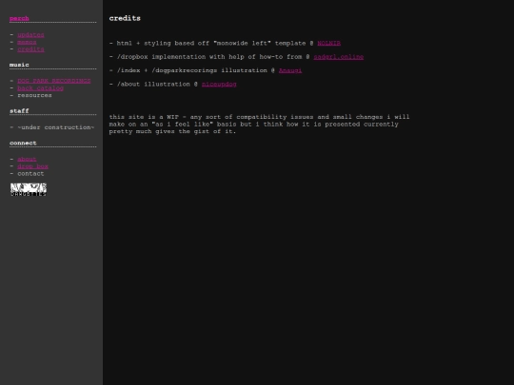Open the illustrator link after '/dogparkrecordings illustration @'

pos(290,70)
